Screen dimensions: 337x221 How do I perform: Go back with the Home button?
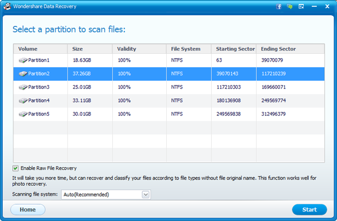(x=28, y=210)
